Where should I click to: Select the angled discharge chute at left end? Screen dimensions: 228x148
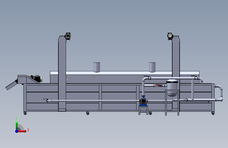[x=11, y=85]
